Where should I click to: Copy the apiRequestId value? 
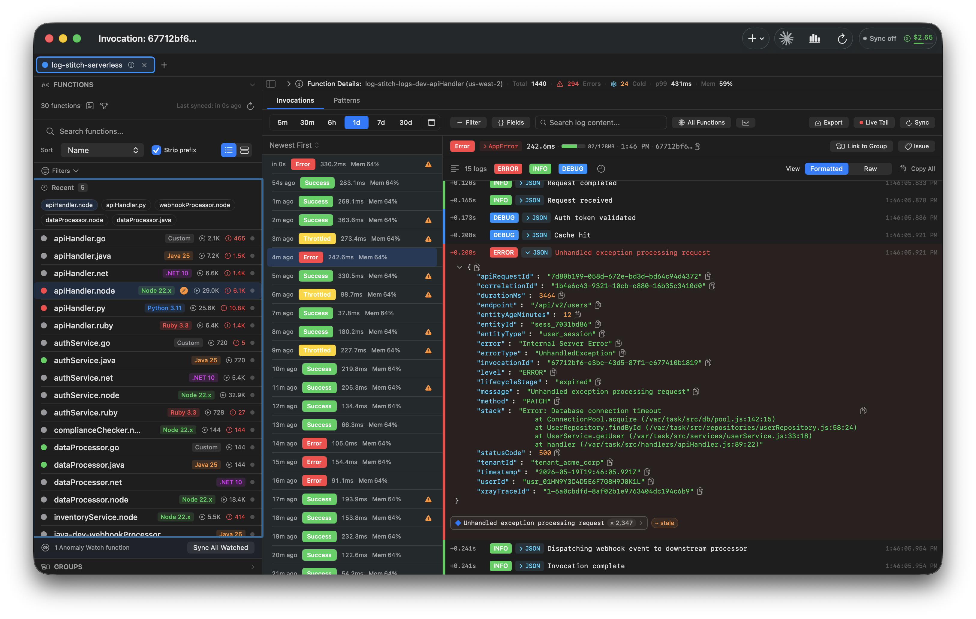click(x=708, y=276)
